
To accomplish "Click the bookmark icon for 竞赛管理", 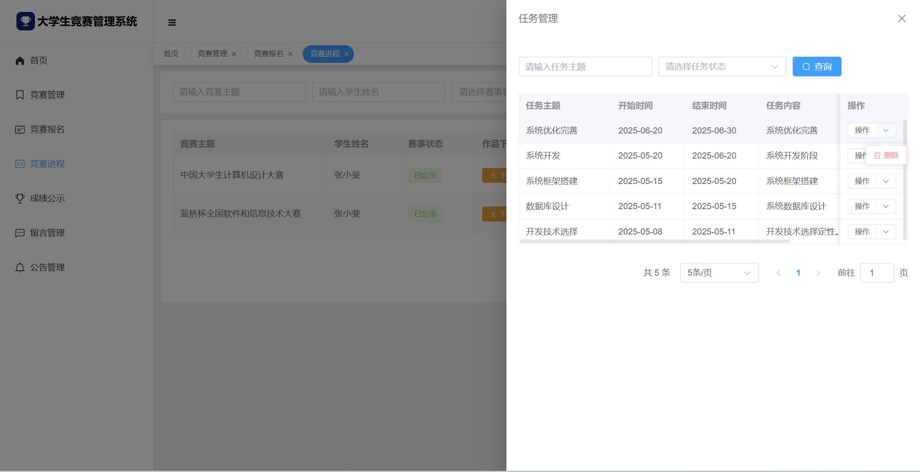I will click(x=20, y=95).
